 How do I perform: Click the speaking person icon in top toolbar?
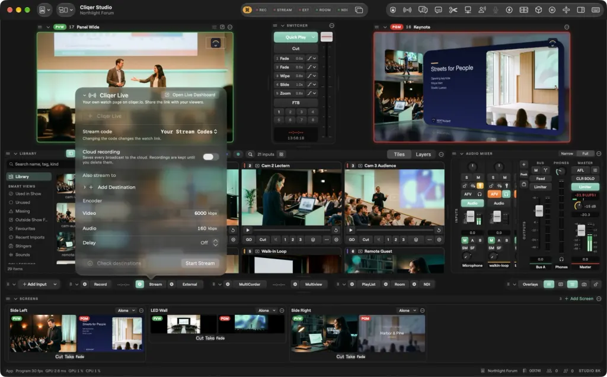pos(482,10)
